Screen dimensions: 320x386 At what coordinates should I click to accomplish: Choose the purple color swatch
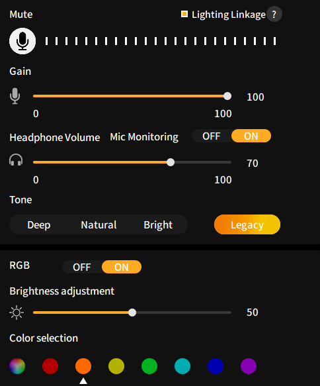[249, 366]
